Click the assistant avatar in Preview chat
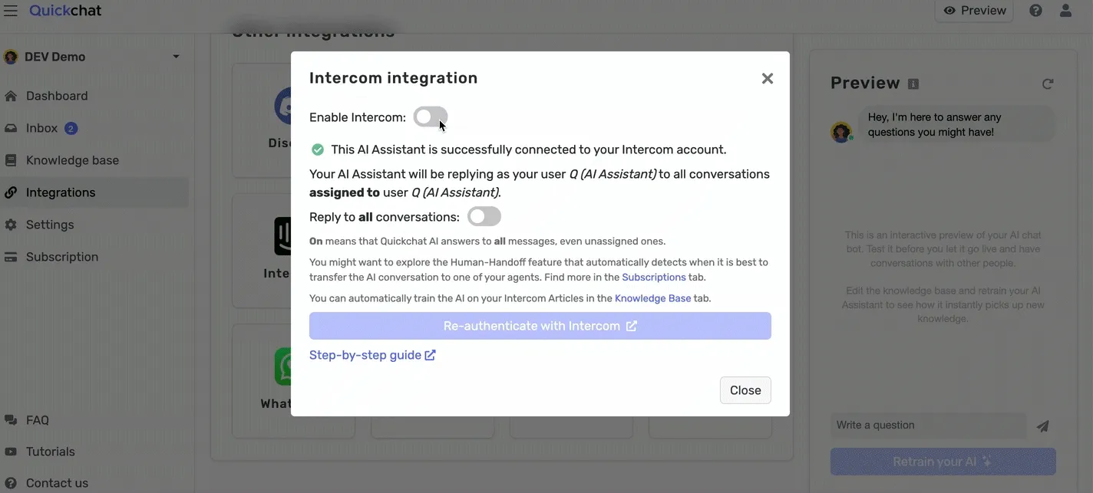The width and height of the screenshot is (1093, 493). [842, 131]
